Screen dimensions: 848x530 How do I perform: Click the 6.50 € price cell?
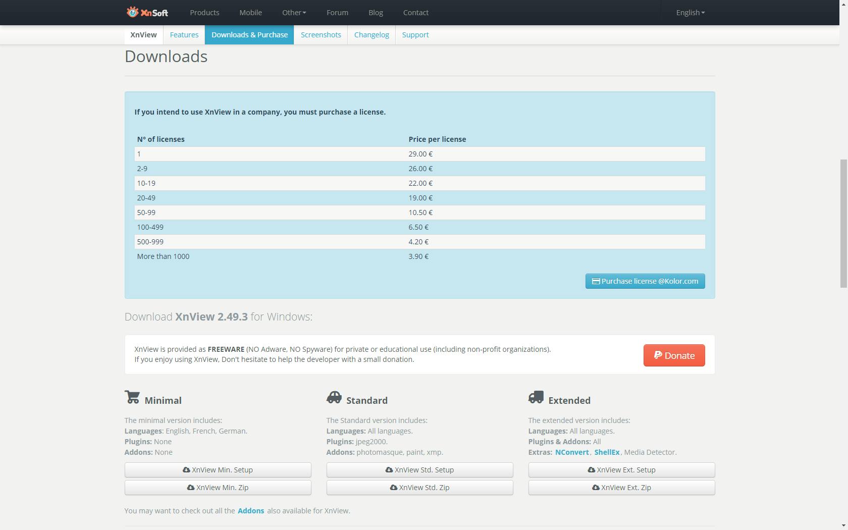coord(555,227)
